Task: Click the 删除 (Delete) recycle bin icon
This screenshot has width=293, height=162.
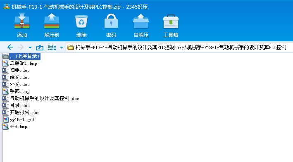Action: [81, 21]
